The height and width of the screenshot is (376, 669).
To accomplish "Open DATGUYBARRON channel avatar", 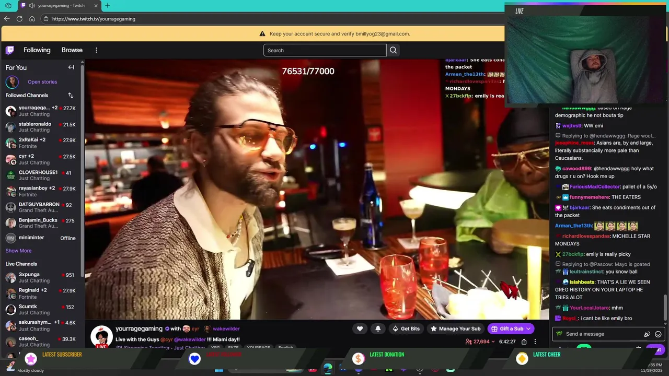I will pos(10,207).
